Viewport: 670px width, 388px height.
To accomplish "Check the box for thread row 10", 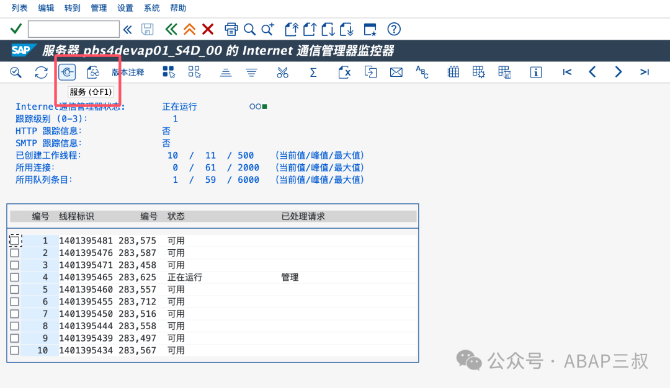I will coord(15,350).
